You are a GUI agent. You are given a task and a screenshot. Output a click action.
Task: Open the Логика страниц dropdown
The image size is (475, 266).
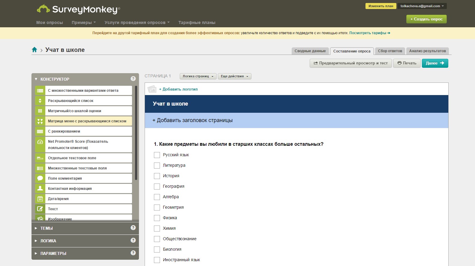coord(198,76)
